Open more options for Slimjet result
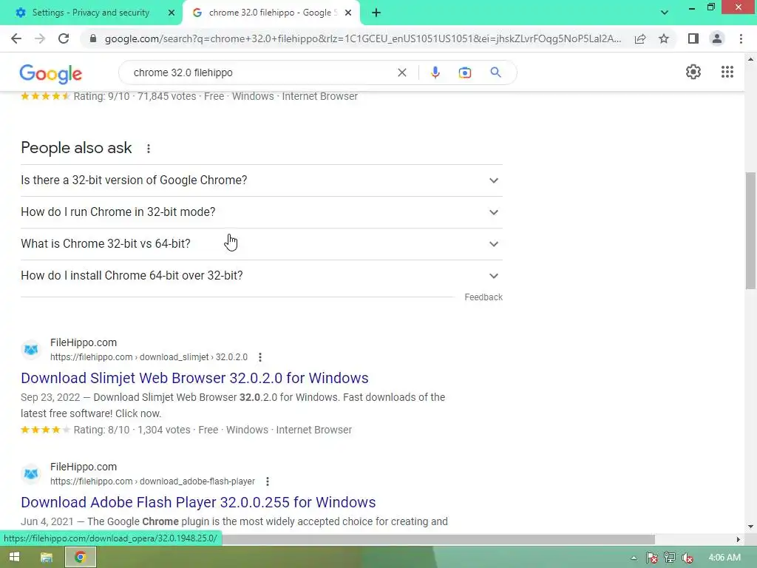Image resolution: width=757 pixels, height=568 pixels. (259, 357)
